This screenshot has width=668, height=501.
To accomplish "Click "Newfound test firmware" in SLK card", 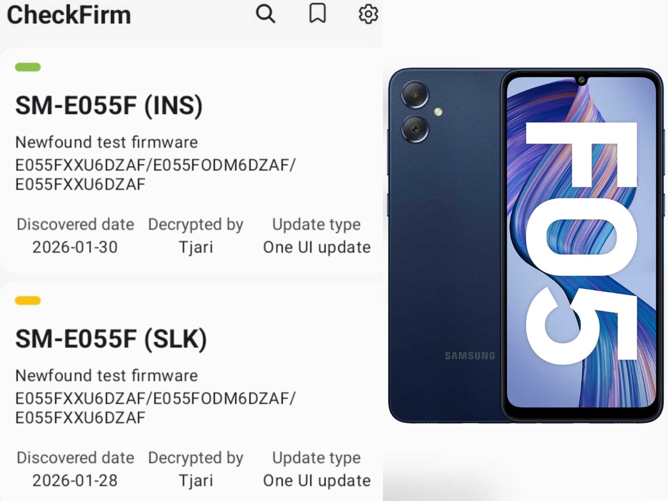I will pos(107,375).
